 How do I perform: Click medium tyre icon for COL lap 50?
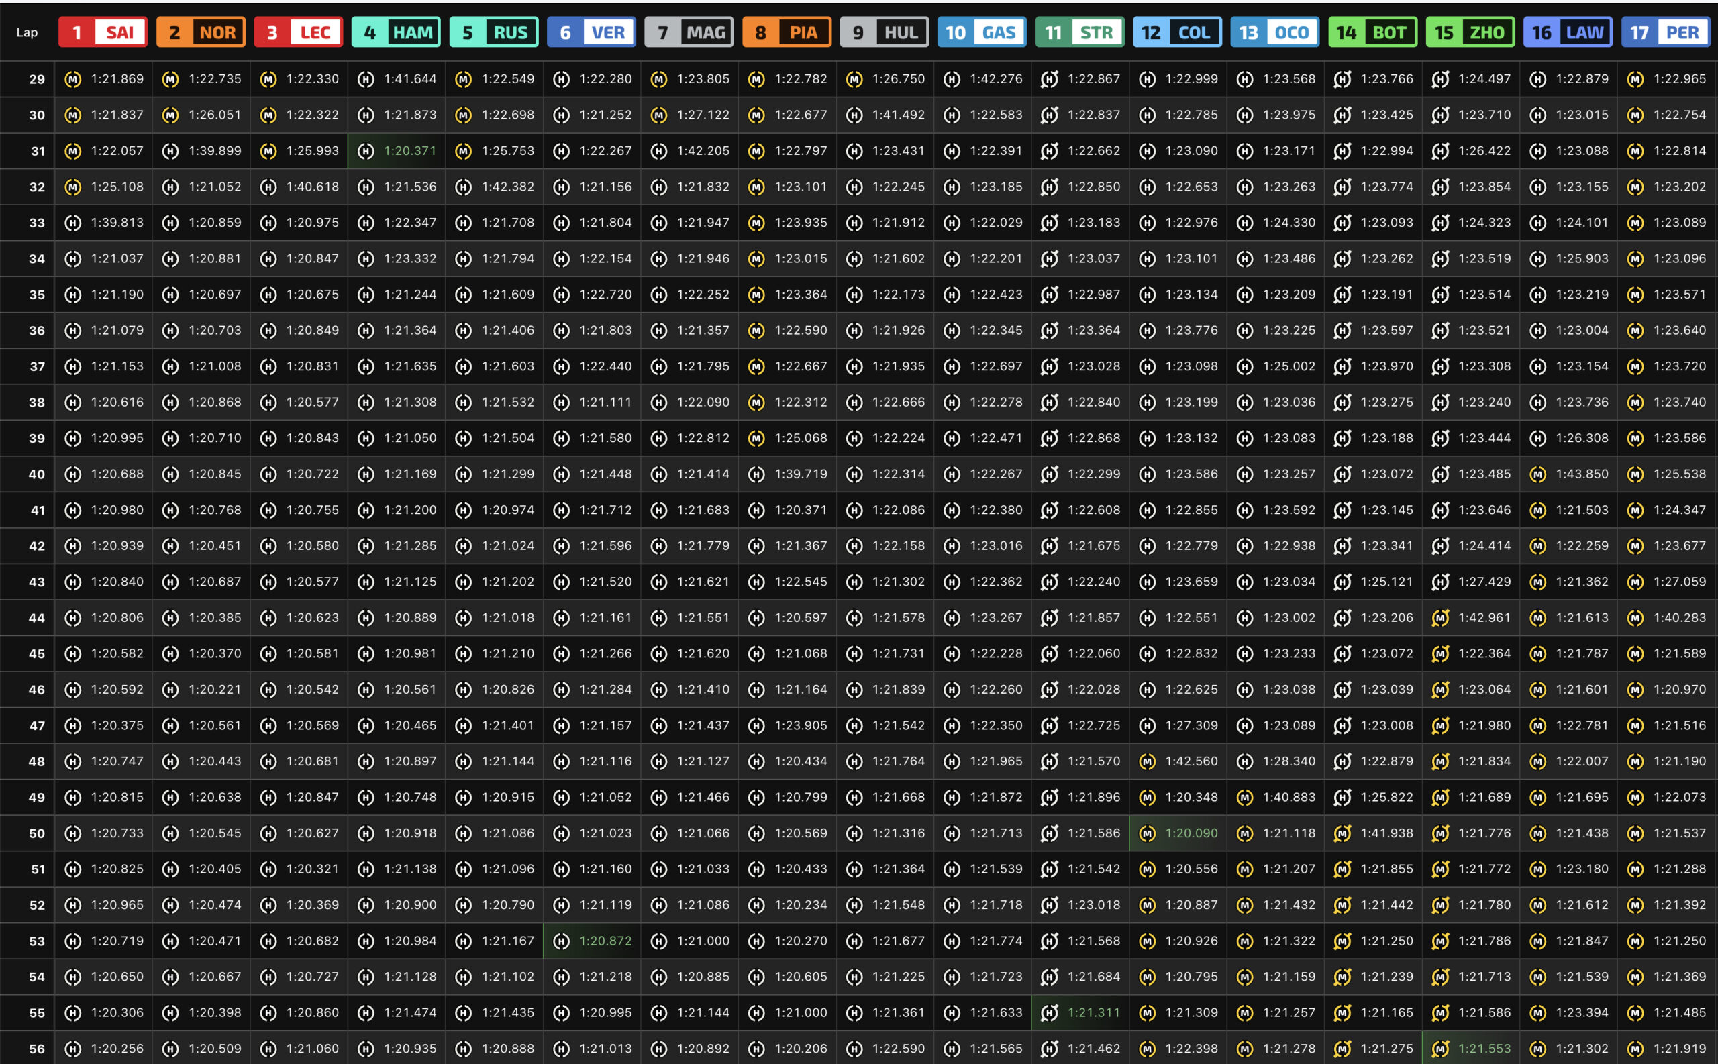tap(1147, 833)
